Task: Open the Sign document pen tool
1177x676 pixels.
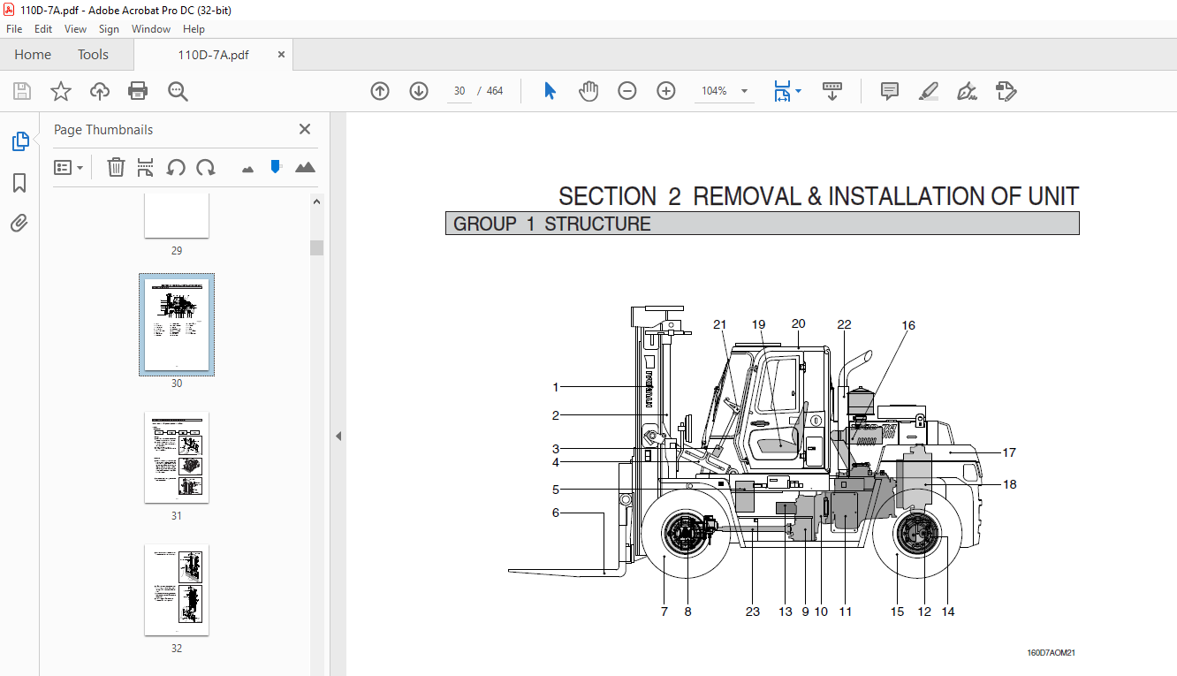Action: 967,91
